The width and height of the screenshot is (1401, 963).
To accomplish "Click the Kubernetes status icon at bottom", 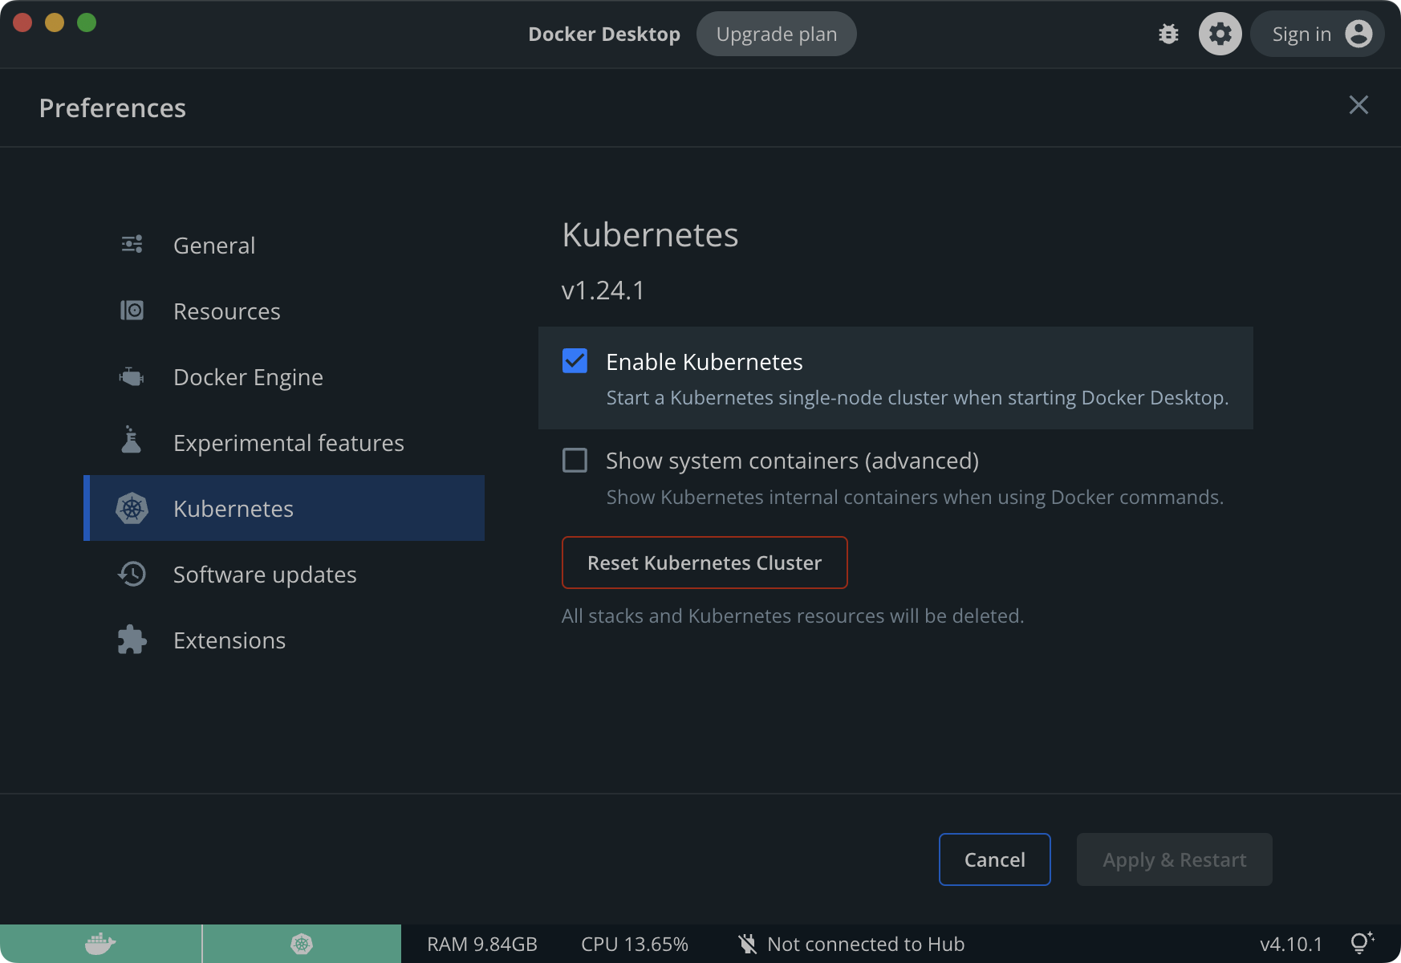I will (x=302, y=943).
